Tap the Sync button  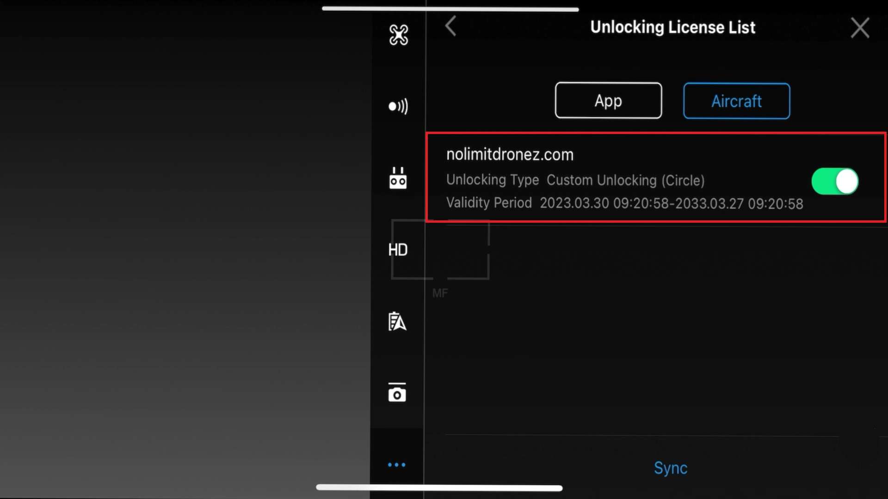tap(671, 468)
